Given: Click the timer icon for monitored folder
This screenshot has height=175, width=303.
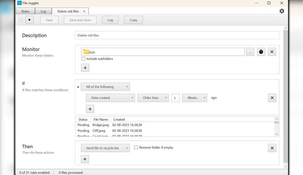Looking at the screenshot, I should tap(261, 52).
